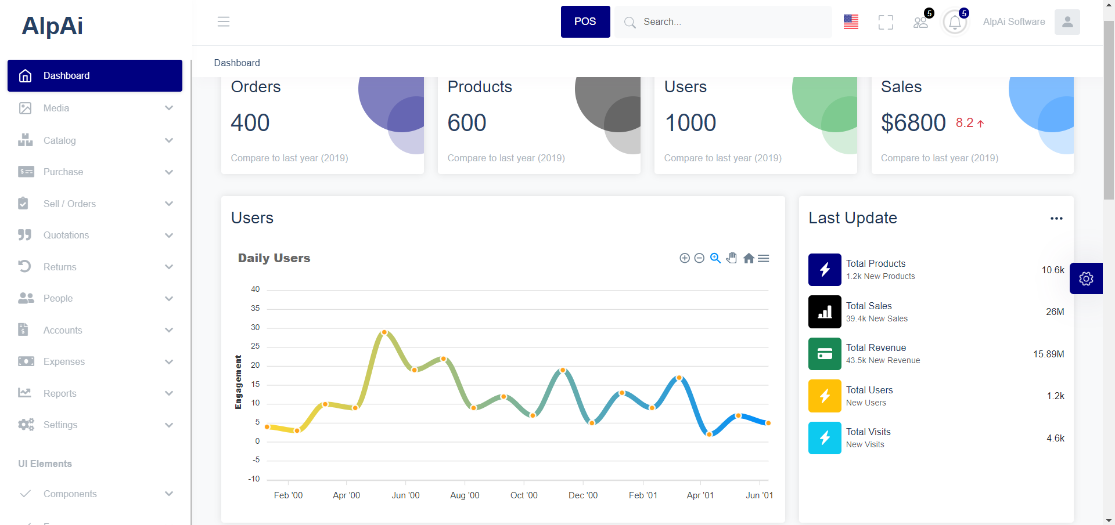Click the Sales card value $6800
Viewport: 1115px width, 525px height.
pos(913,123)
